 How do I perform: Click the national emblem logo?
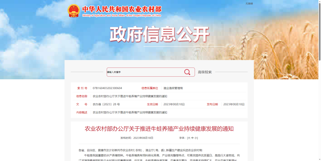tap(73, 11)
